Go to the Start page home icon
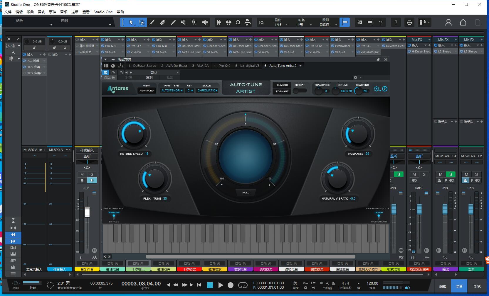 [x=463, y=22]
